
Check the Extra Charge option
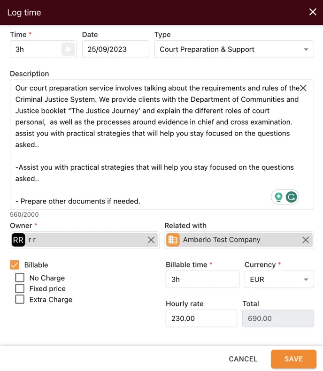[x=20, y=299]
